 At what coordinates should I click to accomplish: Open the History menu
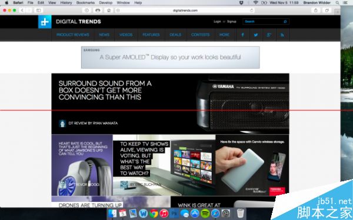pyautogui.click(x=66, y=3)
